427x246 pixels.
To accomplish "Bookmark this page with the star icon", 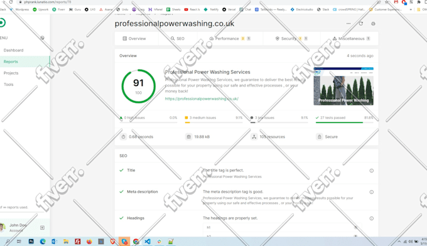I will click(387, 2).
